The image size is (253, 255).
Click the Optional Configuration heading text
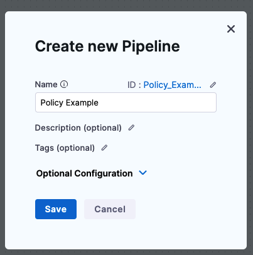coord(84,173)
